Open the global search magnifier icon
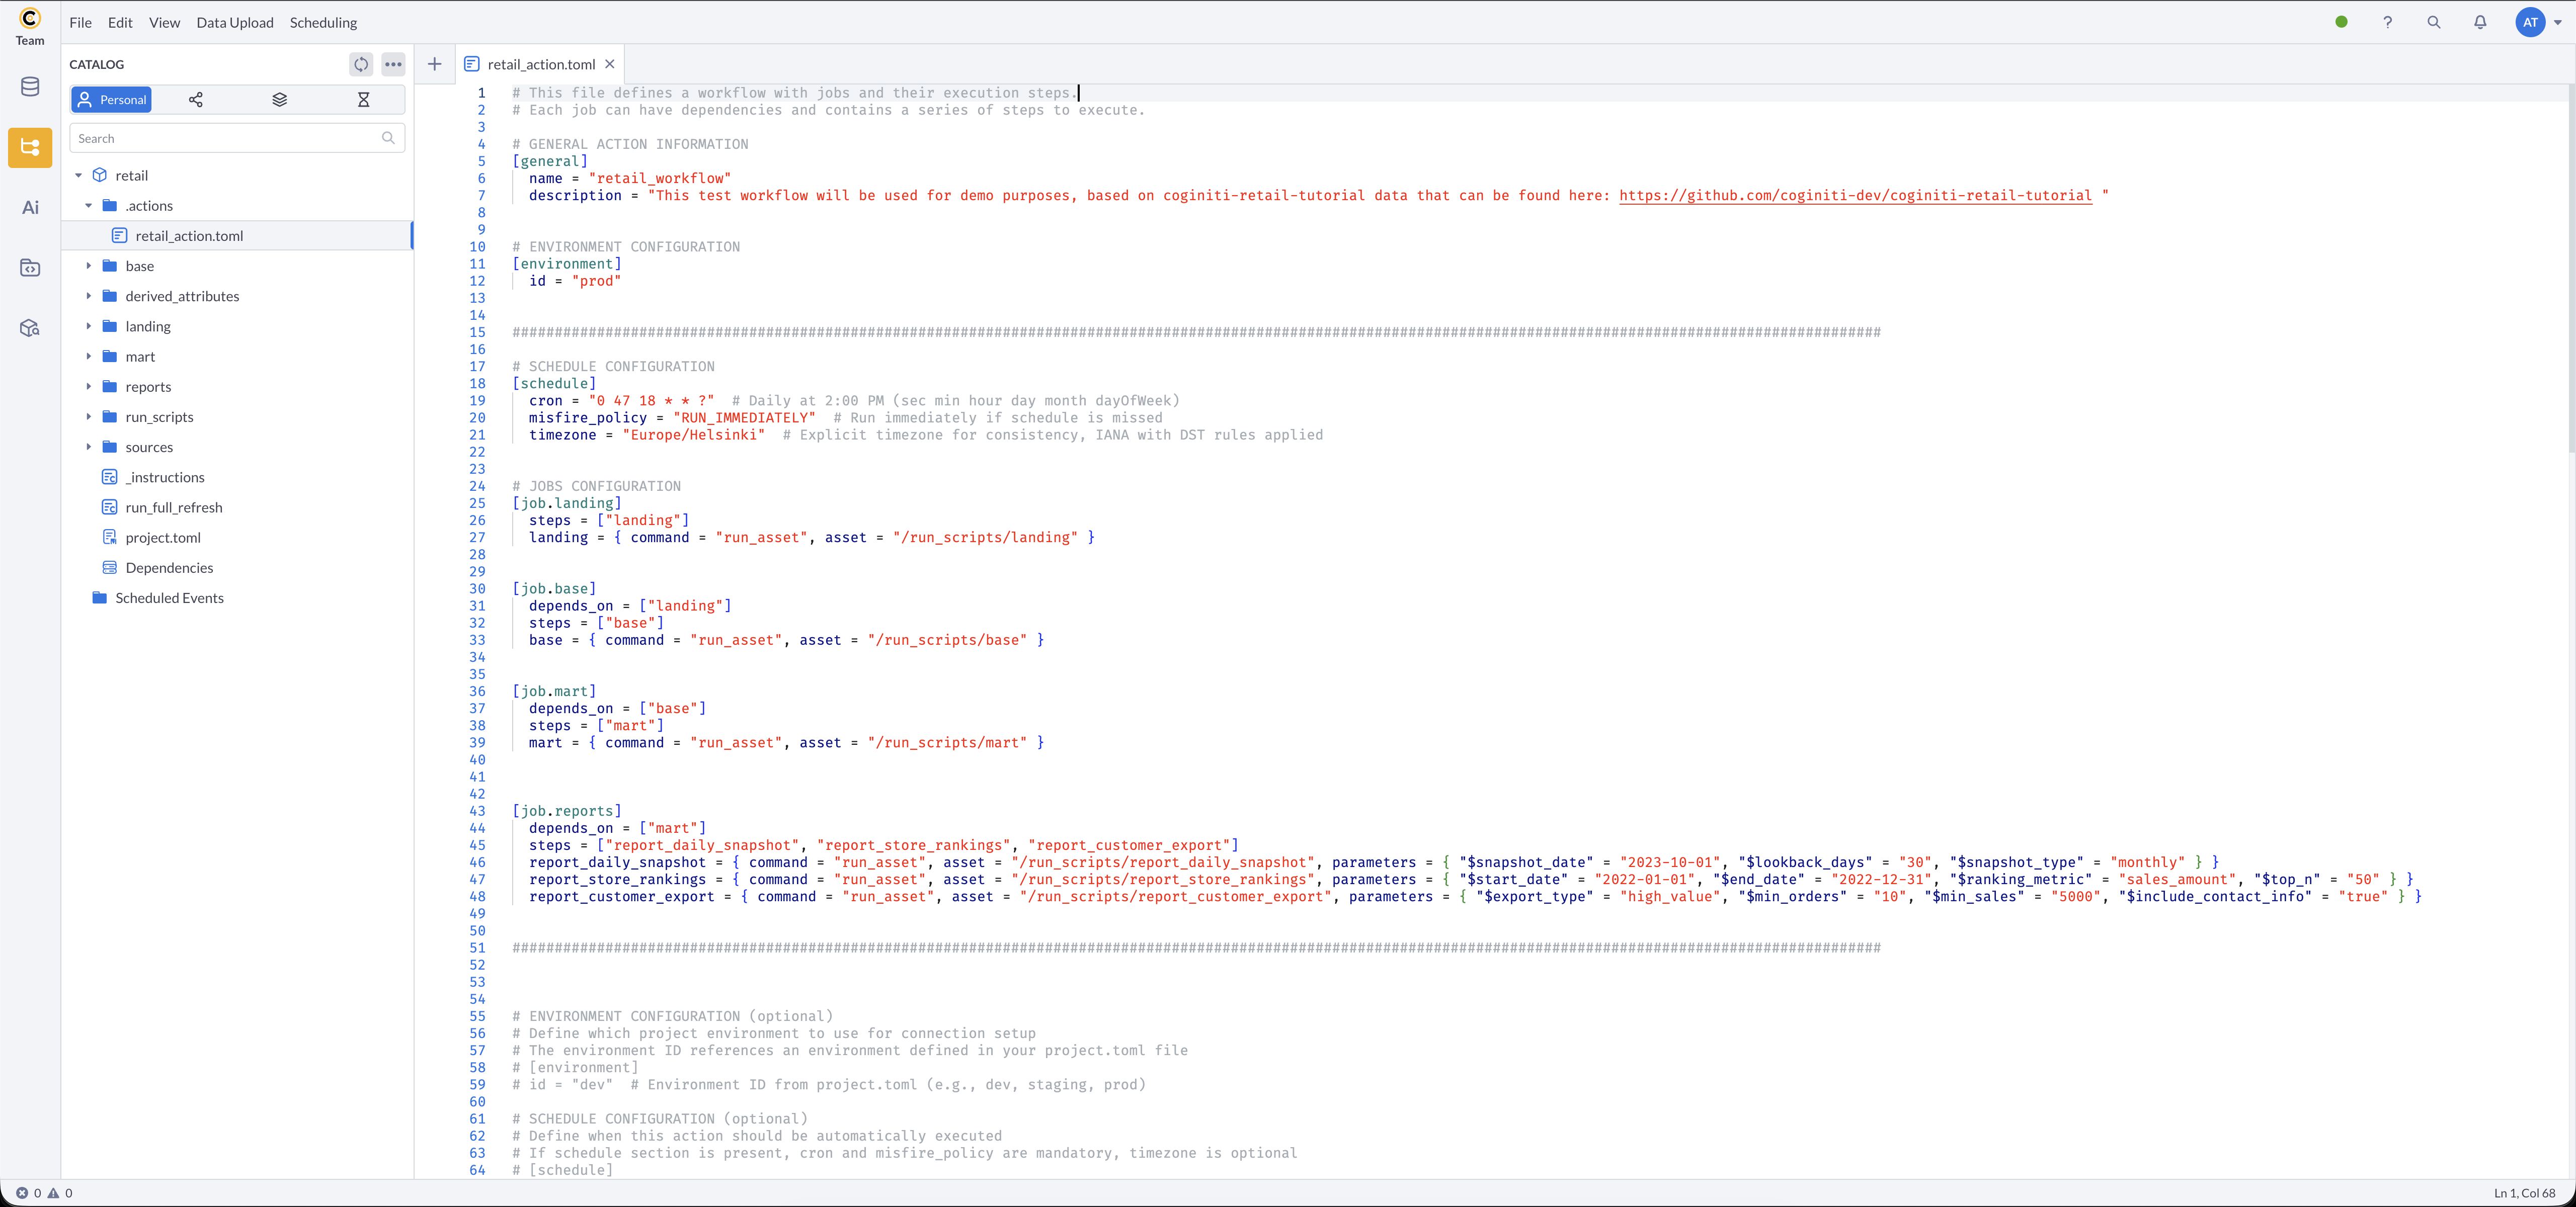The image size is (2576, 1207). point(2434,22)
